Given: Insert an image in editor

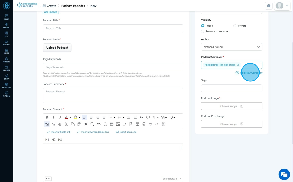Looking at the screenshot, I should click(118, 124).
